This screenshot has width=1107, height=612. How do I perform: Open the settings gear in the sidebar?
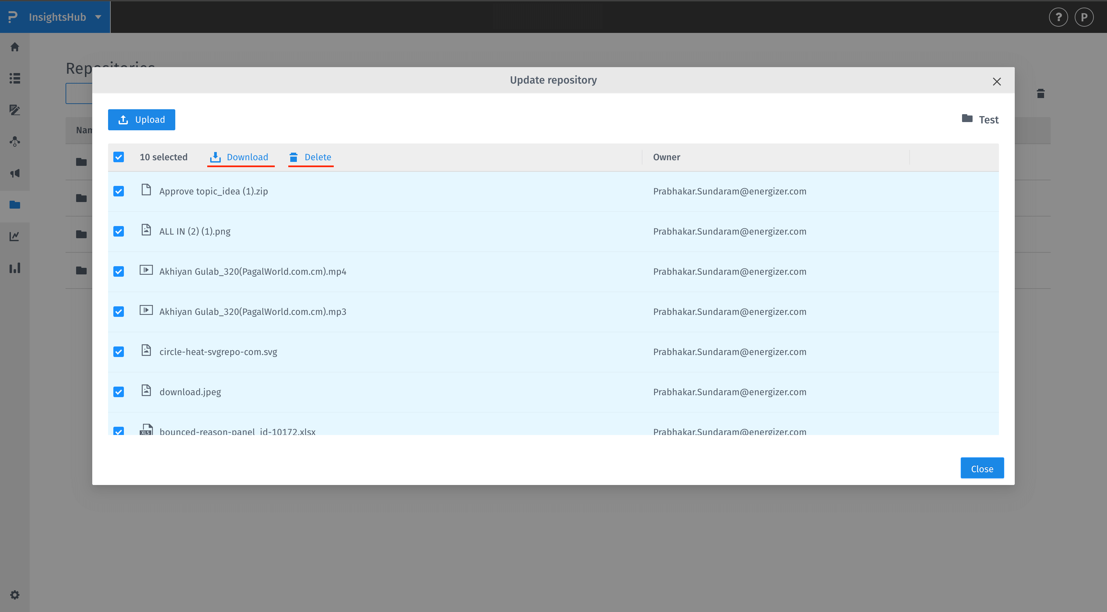[x=14, y=595]
